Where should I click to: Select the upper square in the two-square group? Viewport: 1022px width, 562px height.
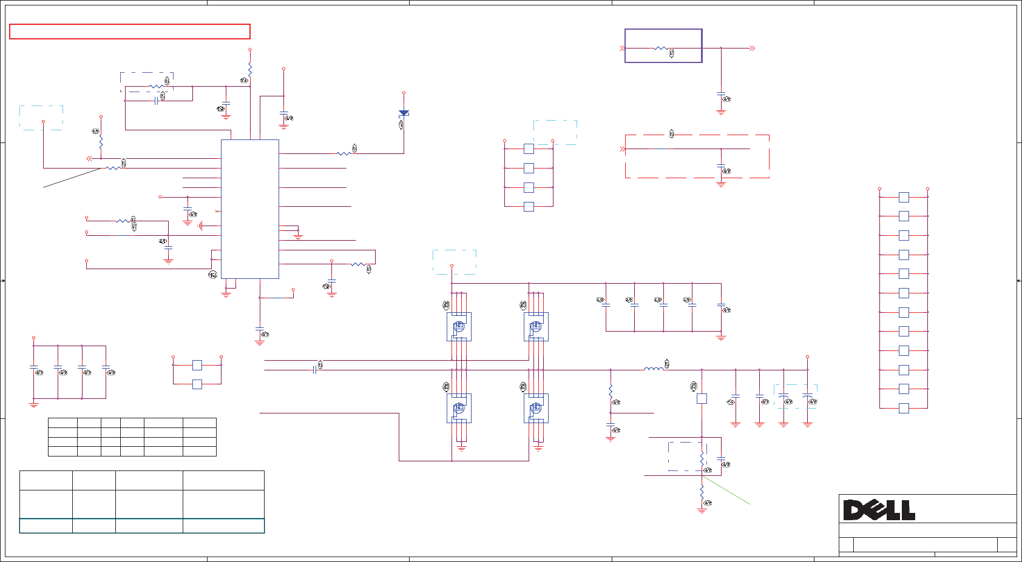click(x=197, y=365)
